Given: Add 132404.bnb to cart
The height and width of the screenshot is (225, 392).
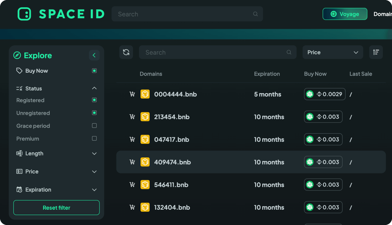Looking at the screenshot, I should click(132, 207).
